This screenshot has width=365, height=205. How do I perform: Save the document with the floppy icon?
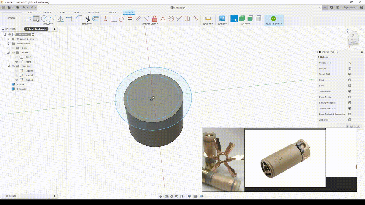[x=18, y=7]
